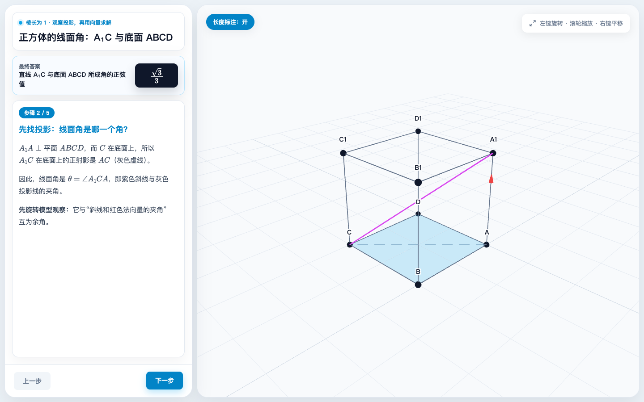Select vertex point B1 on the cube
The image size is (644, 402).
tap(418, 182)
